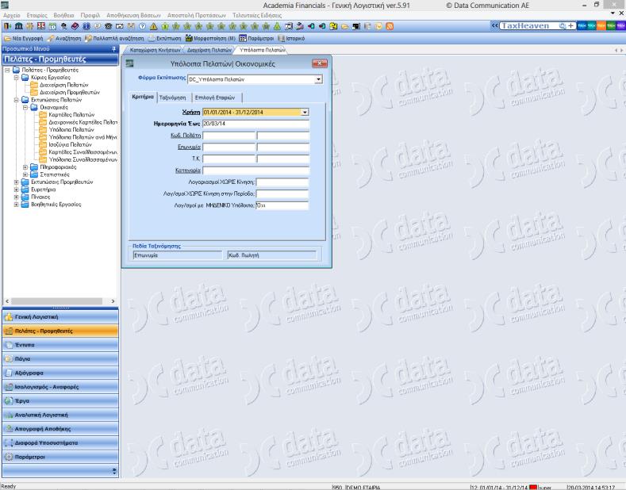This screenshot has width=626, height=490.
Task: Click the exit door icon in toolbar
Action: click(7, 26)
